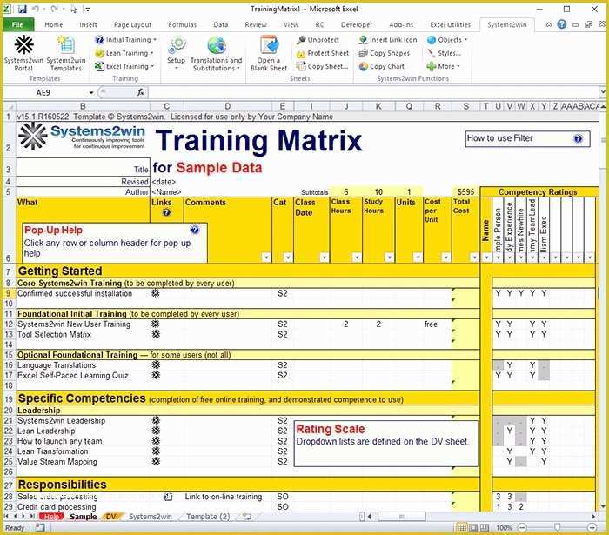Viewport: 609px width, 535px height.
Task: Click link icon for Lean Leadership
Action: click(x=156, y=431)
